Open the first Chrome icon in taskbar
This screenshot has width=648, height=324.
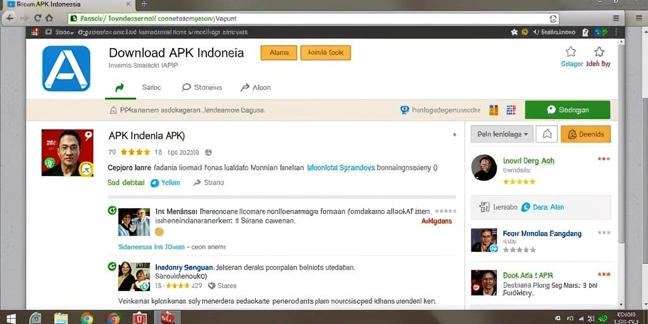coord(86,318)
